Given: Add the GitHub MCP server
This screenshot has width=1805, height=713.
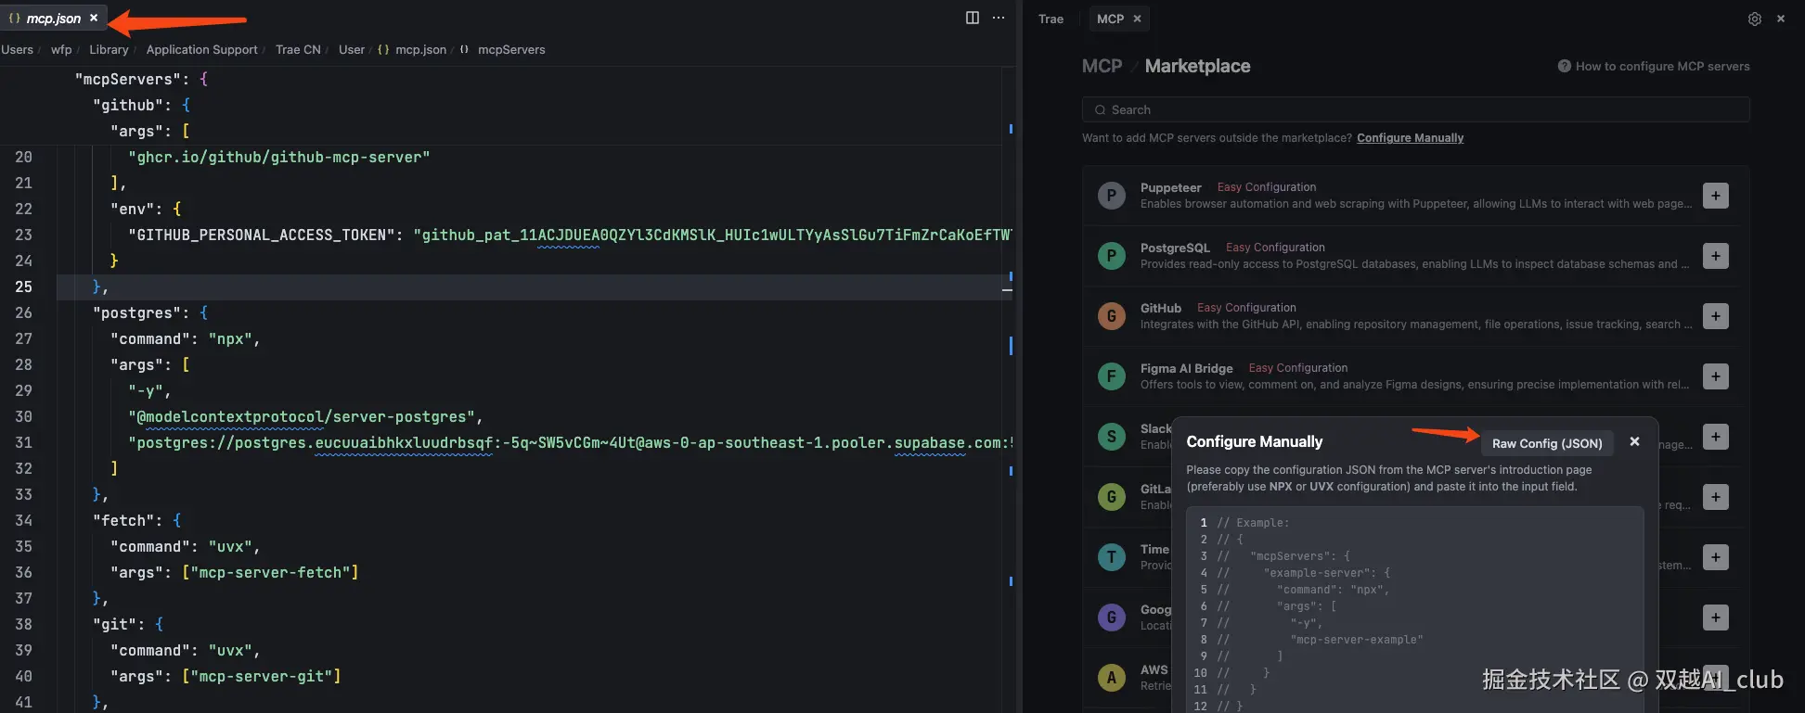Looking at the screenshot, I should (1716, 316).
